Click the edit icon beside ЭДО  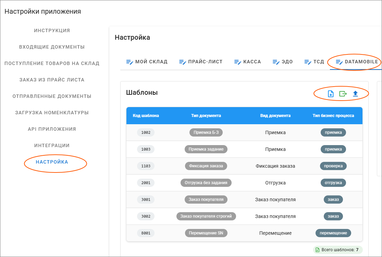pos(276,62)
